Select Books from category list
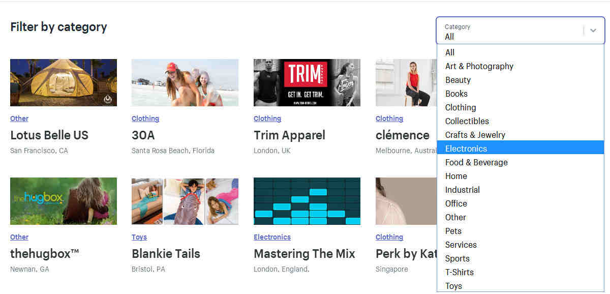 pyautogui.click(x=521, y=94)
